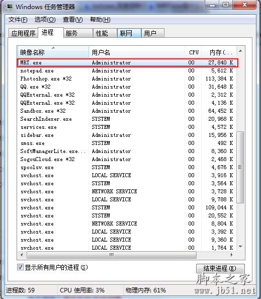Switch to the 联网 tab
Image resolution: width=261 pixels, height=299 pixels.
[x=129, y=33]
